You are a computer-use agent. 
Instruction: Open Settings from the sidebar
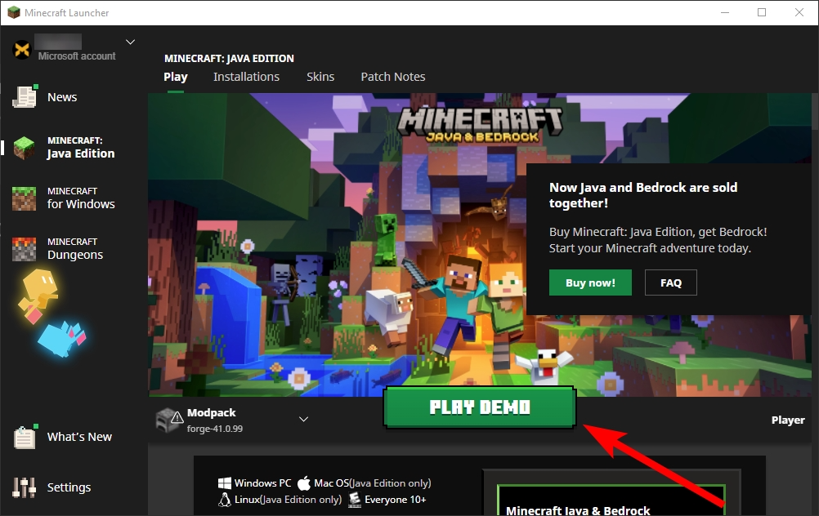click(x=69, y=487)
